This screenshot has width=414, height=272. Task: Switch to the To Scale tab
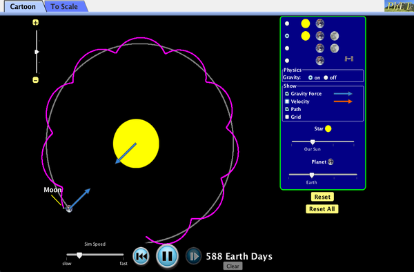(x=64, y=6)
